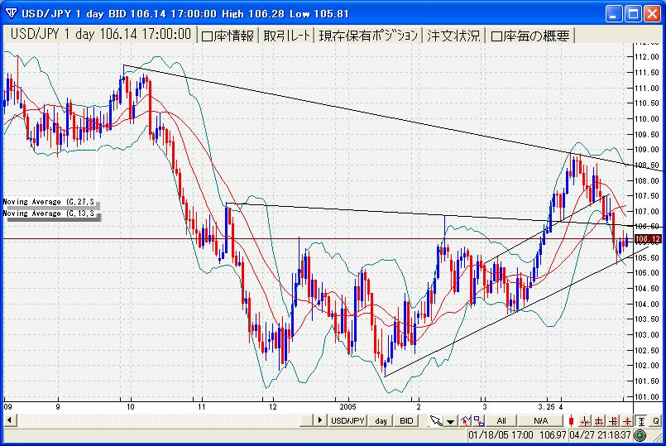This screenshot has height=446, width=666.
Task: Click the horizontal expand arrows icon
Action: click(x=599, y=421)
